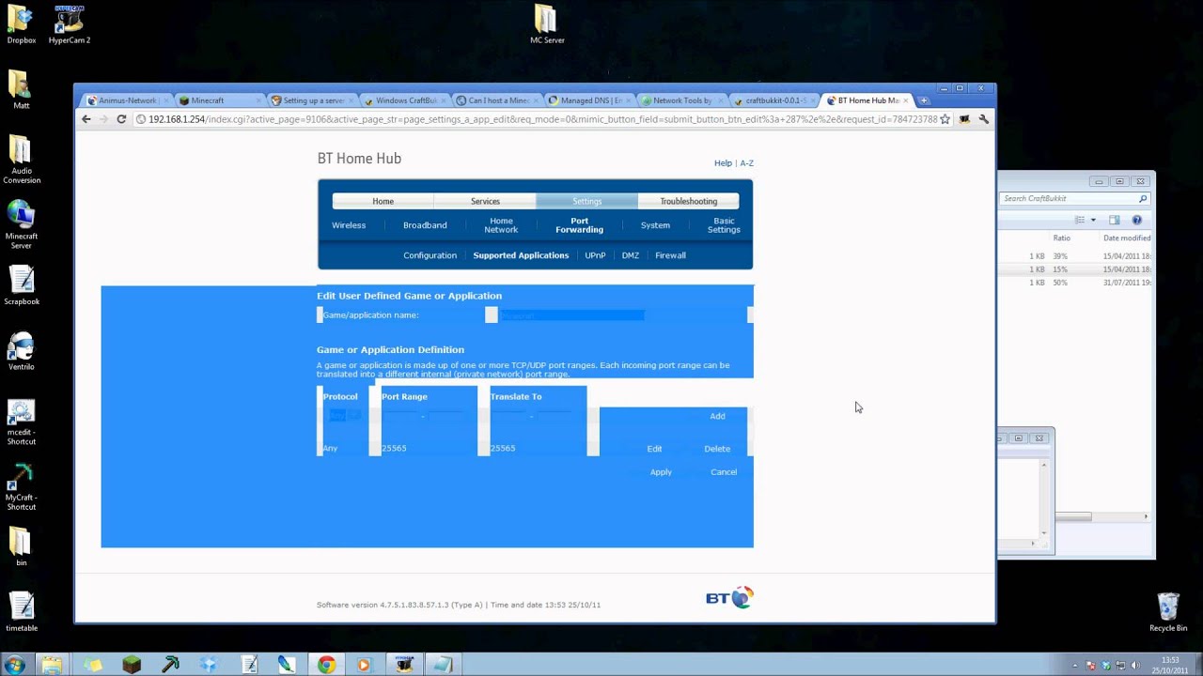
Task: Toggle preview pane in CraftBukkit window
Action: [x=1114, y=220]
